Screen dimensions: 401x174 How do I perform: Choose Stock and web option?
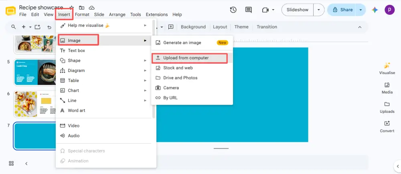pyautogui.click(x=192, y=68)
